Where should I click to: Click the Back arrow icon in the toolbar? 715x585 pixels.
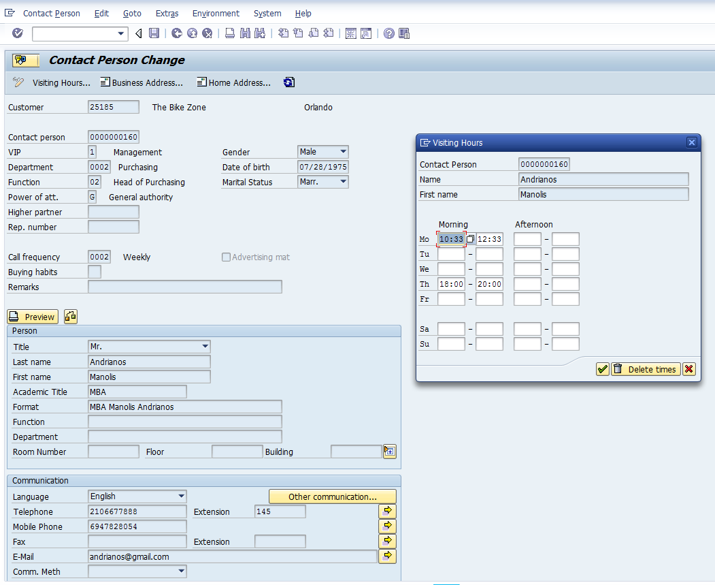pos(139,33)
